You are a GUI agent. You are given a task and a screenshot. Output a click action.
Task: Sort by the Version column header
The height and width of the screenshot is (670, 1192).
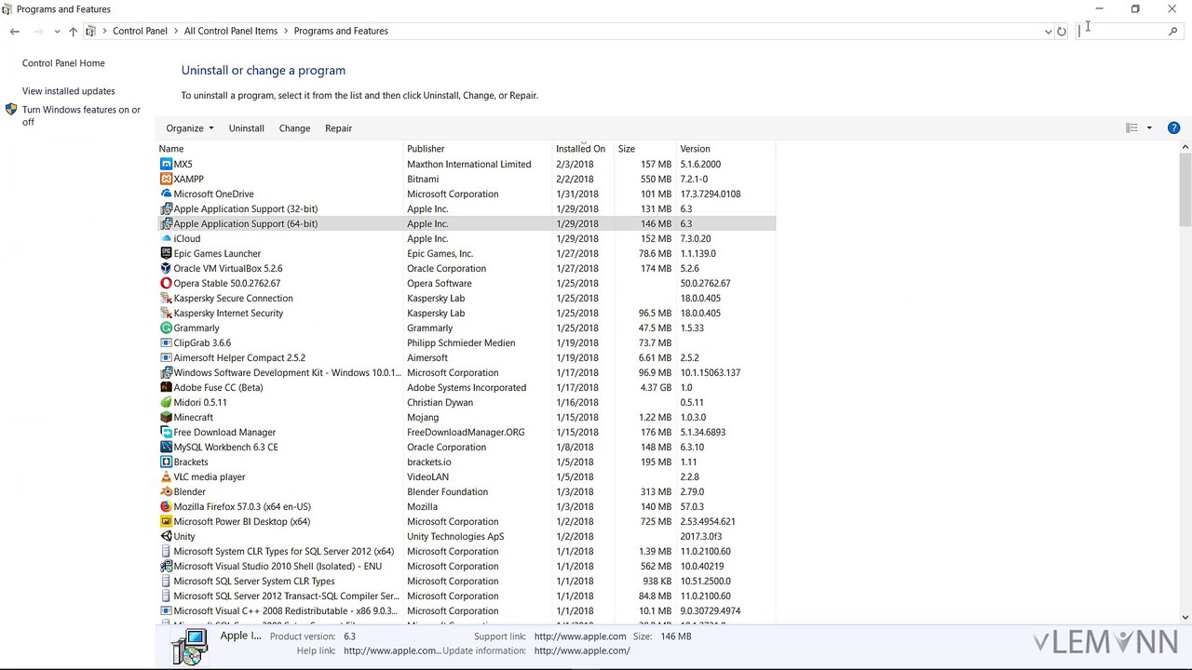click(x=725, y=149)
